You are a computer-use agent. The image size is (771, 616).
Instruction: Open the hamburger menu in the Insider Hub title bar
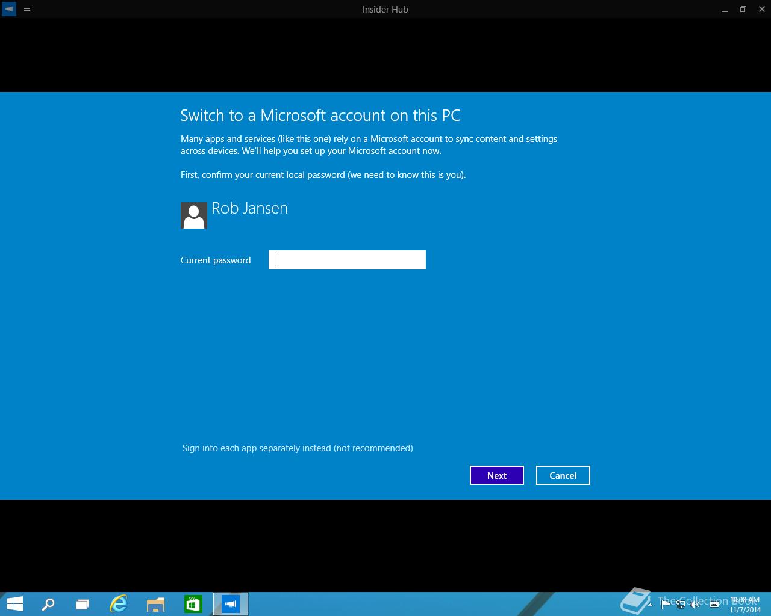(27, 9)
